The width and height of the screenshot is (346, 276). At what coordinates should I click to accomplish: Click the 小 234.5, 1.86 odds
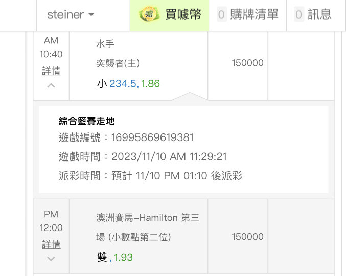pyautogui.click(x=128, y=84)
